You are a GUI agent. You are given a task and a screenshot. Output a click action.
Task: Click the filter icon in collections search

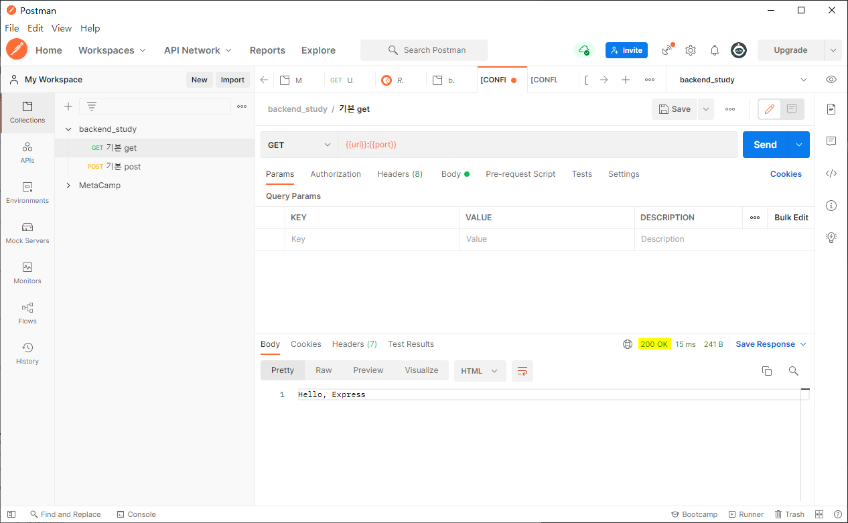92,106
